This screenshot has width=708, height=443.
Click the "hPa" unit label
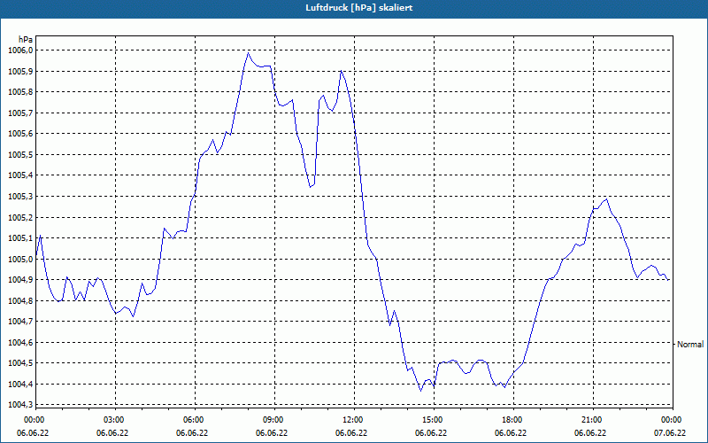tap(25, 39)
